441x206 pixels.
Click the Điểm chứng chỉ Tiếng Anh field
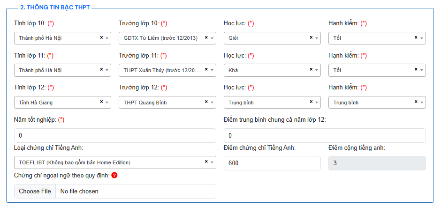click(x=272, y=163)
